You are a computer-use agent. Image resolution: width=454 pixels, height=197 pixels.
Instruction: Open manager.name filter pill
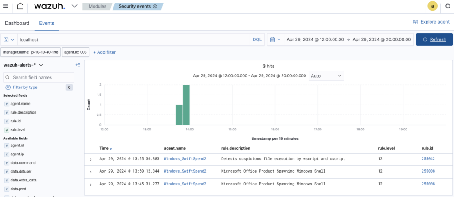coord(31,52)
